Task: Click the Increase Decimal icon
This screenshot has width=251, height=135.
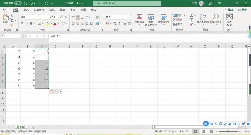Action: (x=125, y=24)
